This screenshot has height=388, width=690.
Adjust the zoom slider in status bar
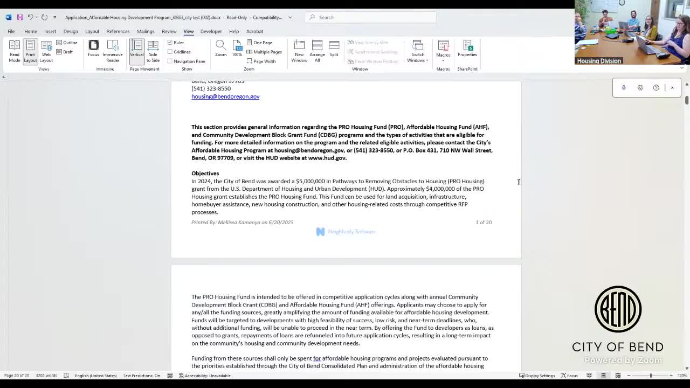tap(651, 376)
